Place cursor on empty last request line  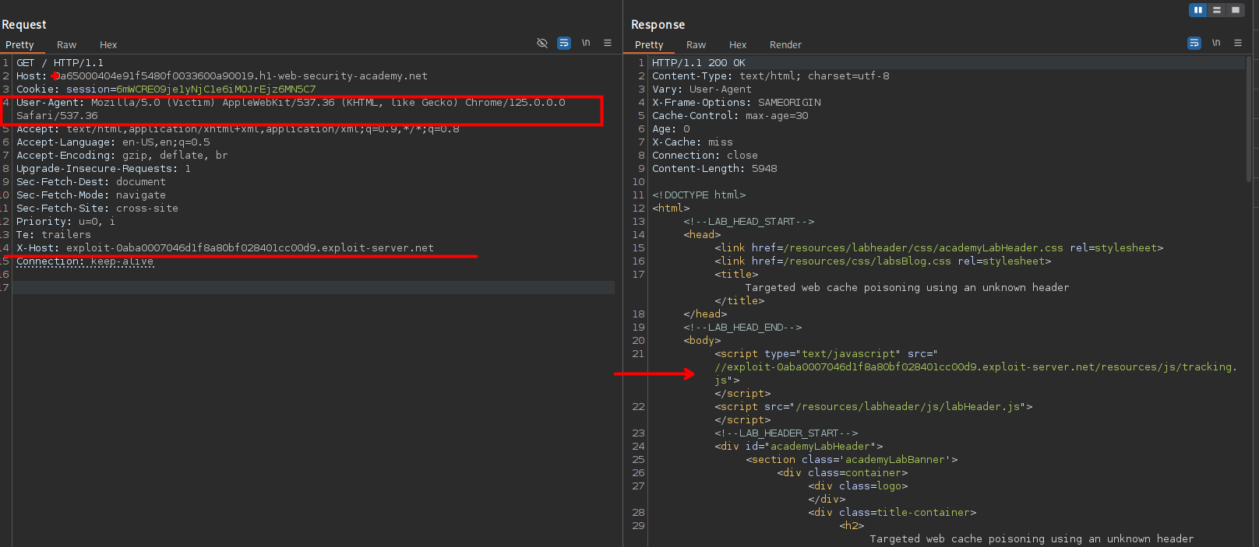coord(312,288)
